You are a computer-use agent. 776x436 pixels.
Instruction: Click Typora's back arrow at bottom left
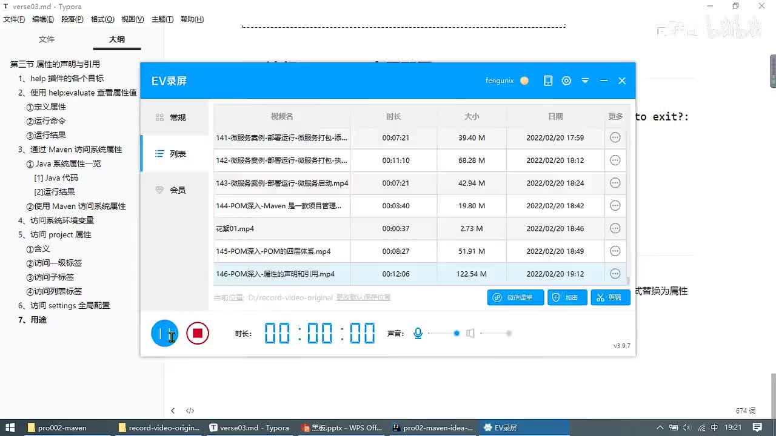173,411
